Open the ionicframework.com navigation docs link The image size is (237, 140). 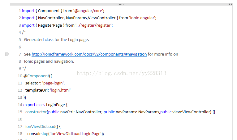click(x=89, y=54)
